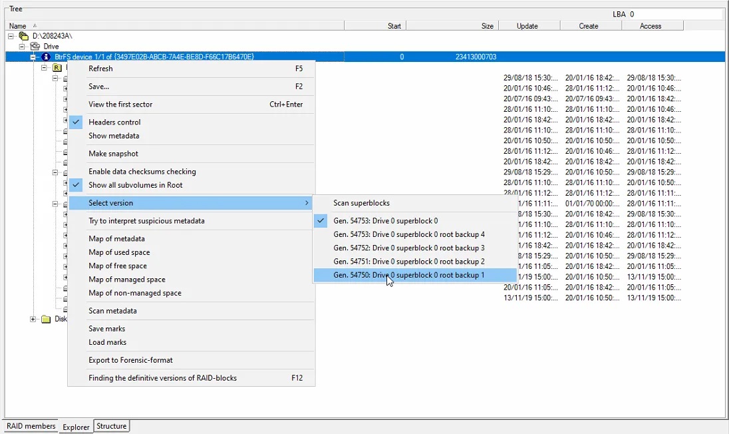Screen dimensions: 729x434
Task: Click the yellow R root icon
Action: pyautogui.click(x=57, y=68)
